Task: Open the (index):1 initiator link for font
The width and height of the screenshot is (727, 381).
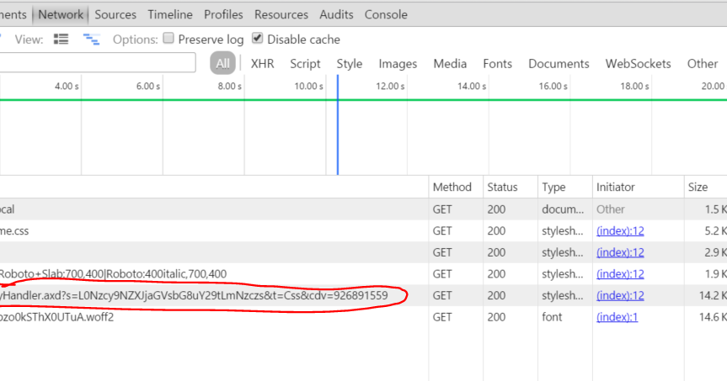Action: click(617, 317)
